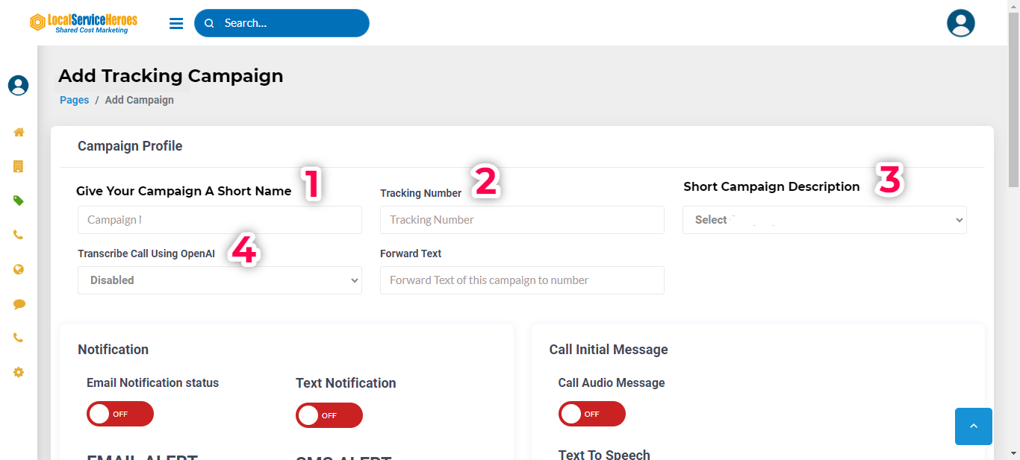This screenshot has height=460, width=1020.
Task: Open settings gear icon in sidebar
Action: [19, 372]
